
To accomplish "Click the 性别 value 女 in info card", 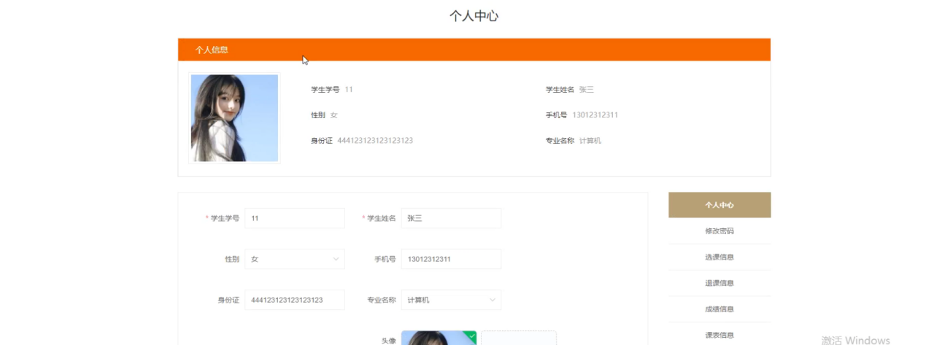I will pos(334,115).
